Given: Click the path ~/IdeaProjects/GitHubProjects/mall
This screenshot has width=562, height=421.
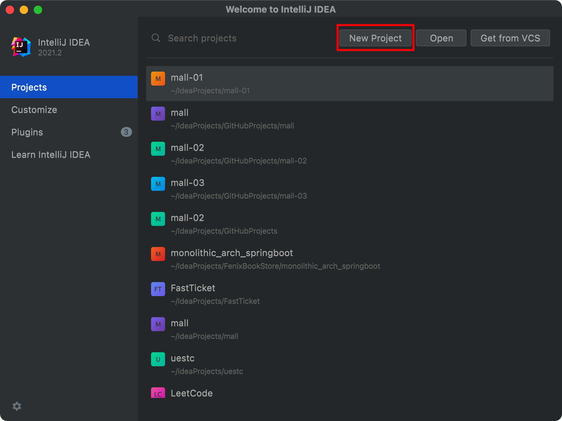Looking at the screenshot, I should coord(233,126).
